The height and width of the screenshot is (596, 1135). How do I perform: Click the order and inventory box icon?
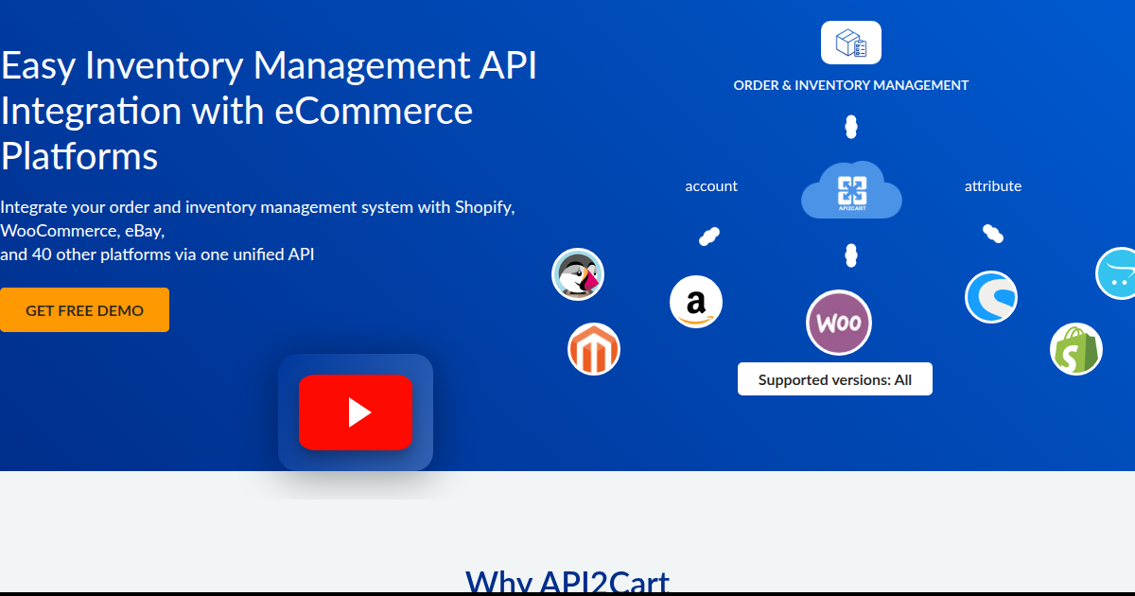tap(850, 43)
